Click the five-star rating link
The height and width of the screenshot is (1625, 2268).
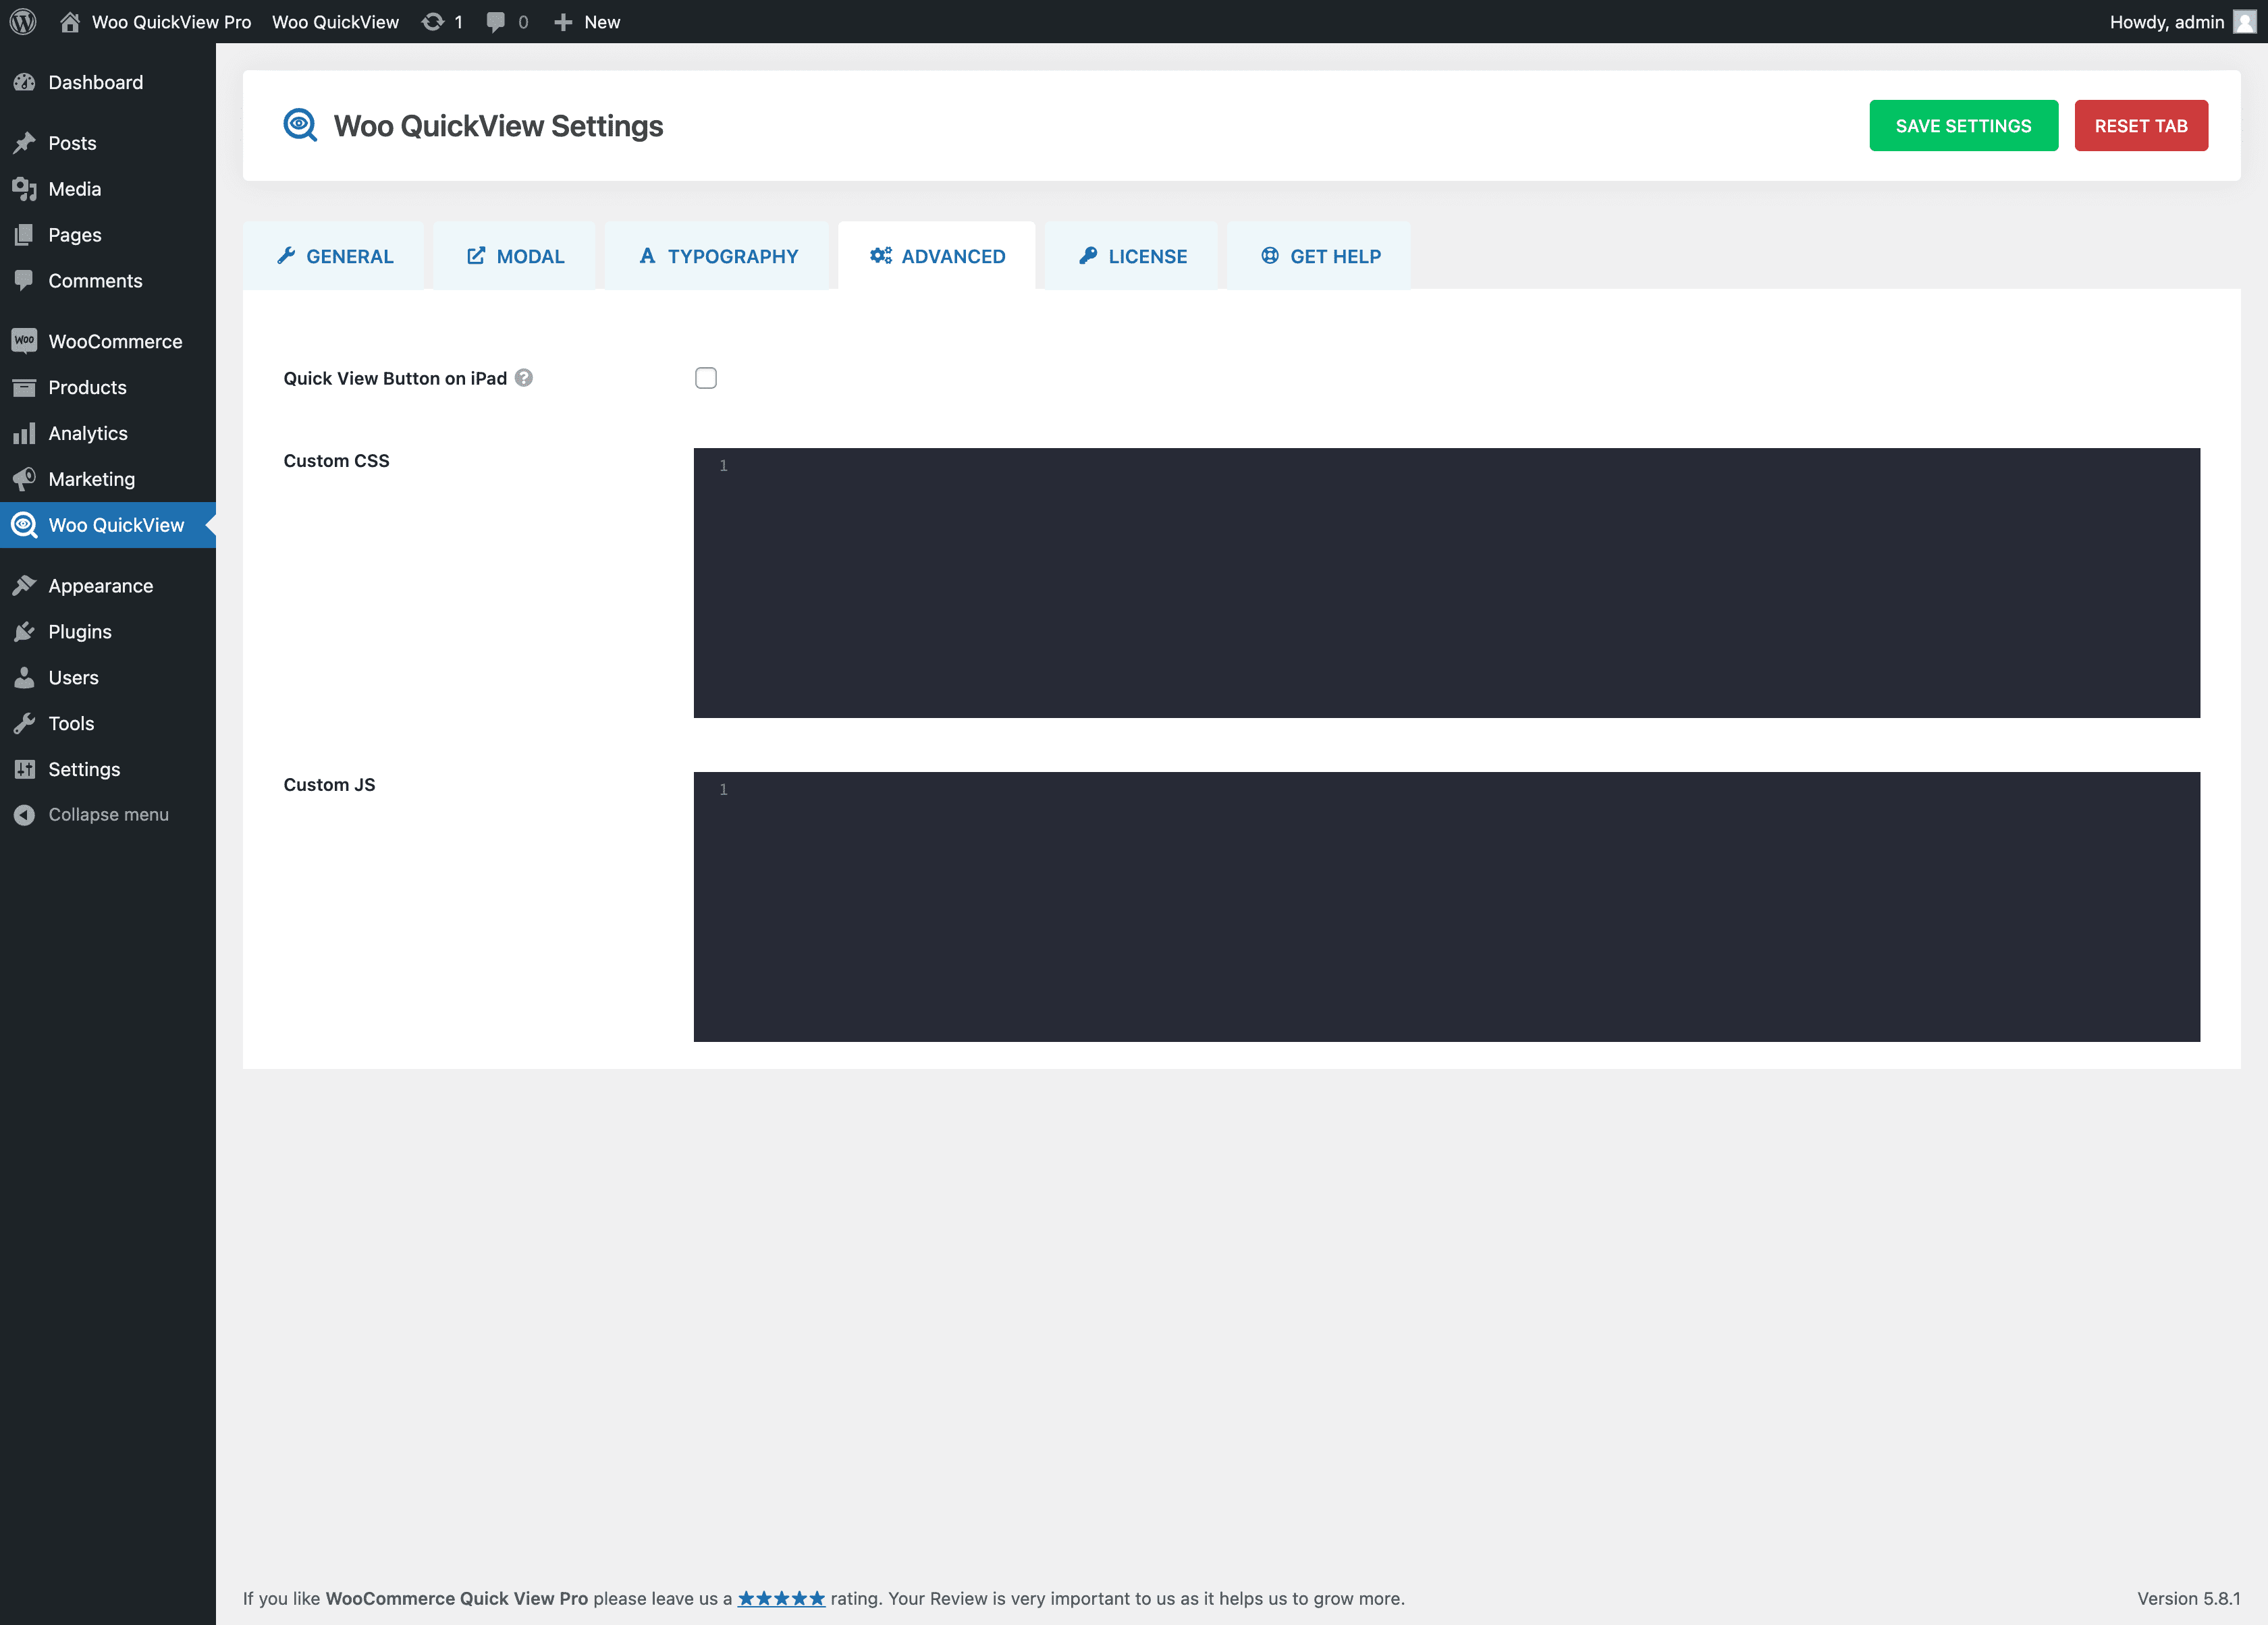pyautogui.click(x=781, y=1598)
